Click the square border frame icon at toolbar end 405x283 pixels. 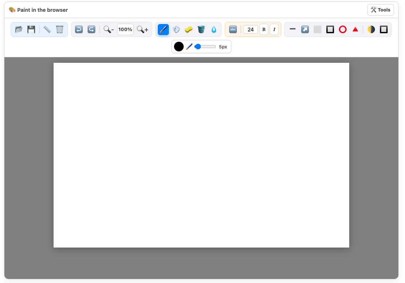pos(384,30)
